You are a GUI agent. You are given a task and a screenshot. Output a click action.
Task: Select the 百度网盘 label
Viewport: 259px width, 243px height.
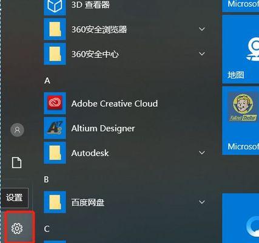click(88, 202)
